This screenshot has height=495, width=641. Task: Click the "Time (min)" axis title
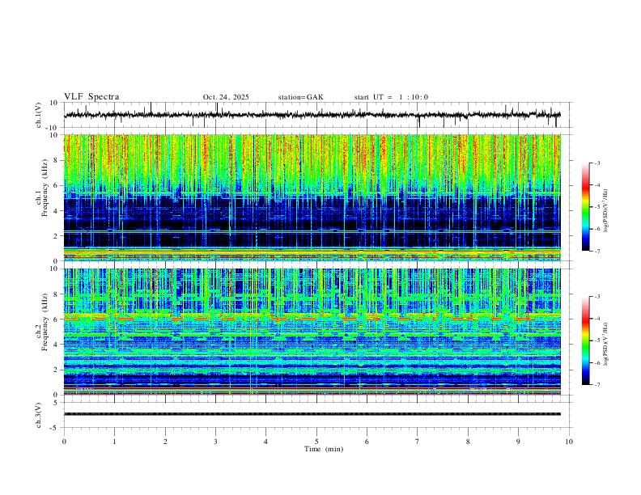point(324,449)
